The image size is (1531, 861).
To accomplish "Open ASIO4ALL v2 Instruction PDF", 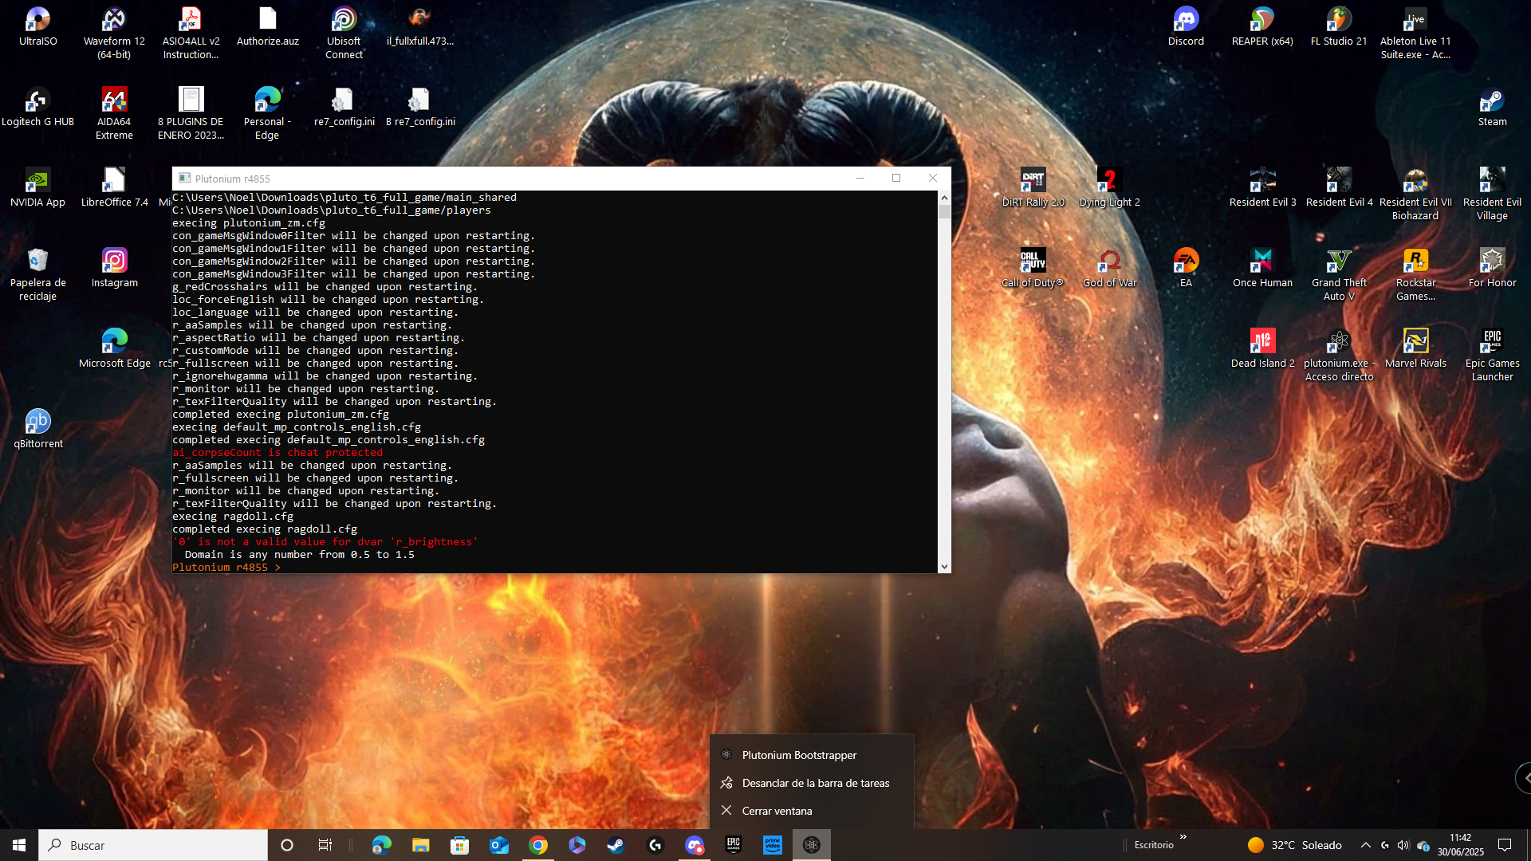I will pos(191,33).
